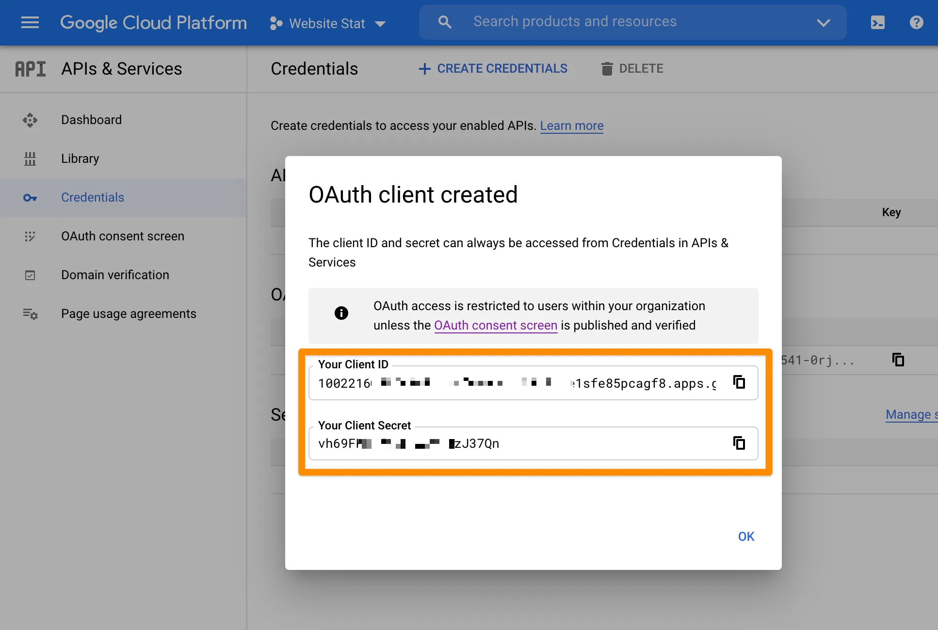The width and height of the screenshot is (938, 630).
Task: Click the Key column header
Action: [x=891, y=212]
